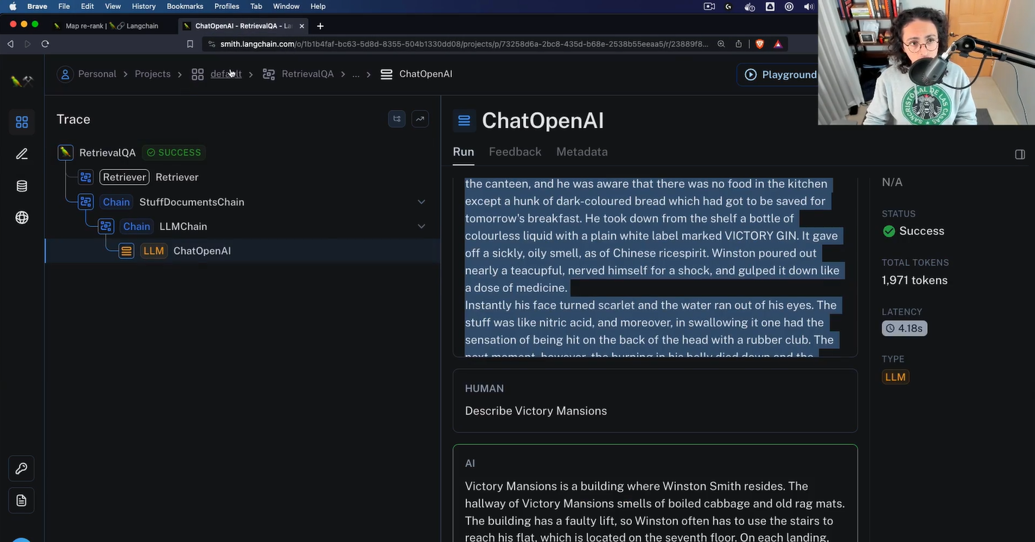Open the LangSmith parrot logo home
Image resolution: width=1035 pixels, height=542 pixels.
pyautogui.click(x=22, y=81)
